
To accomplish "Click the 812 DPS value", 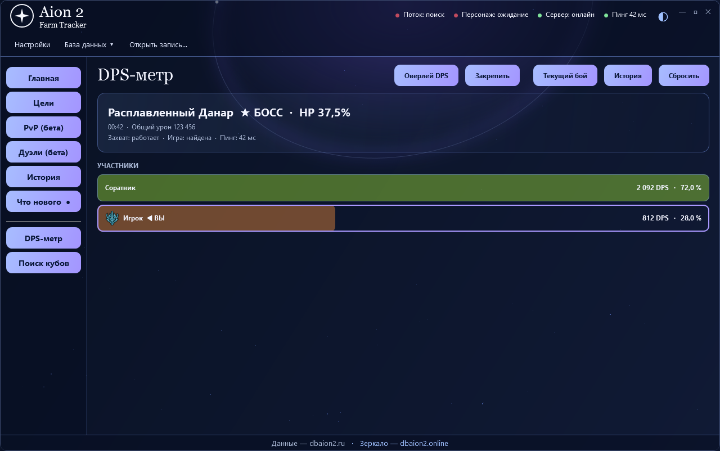I will pyautogui.click(x=655, y=218).
